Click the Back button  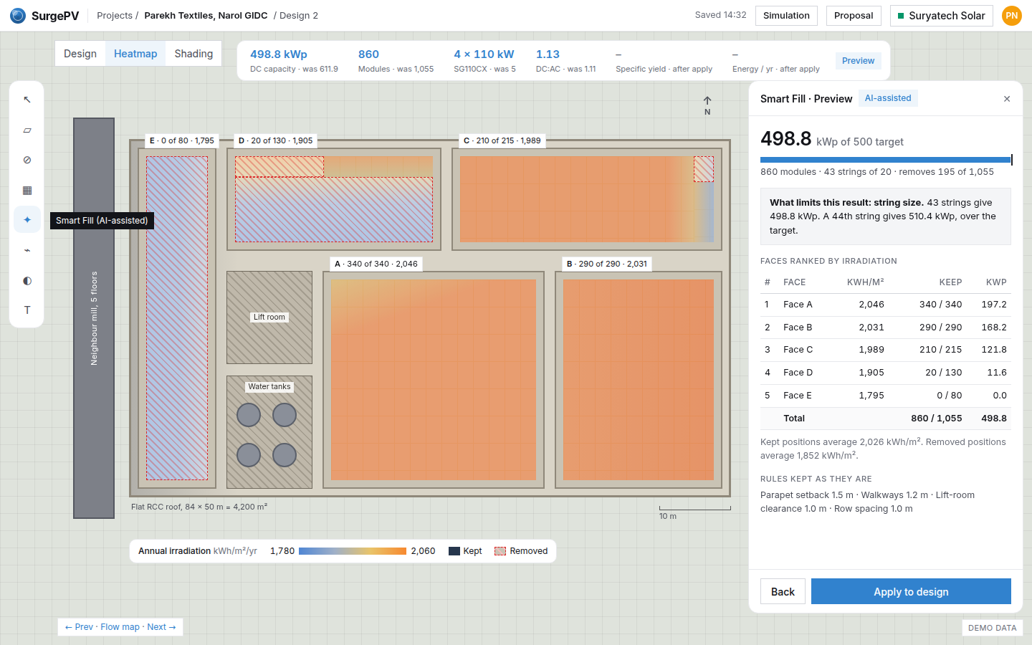point(783,591)
